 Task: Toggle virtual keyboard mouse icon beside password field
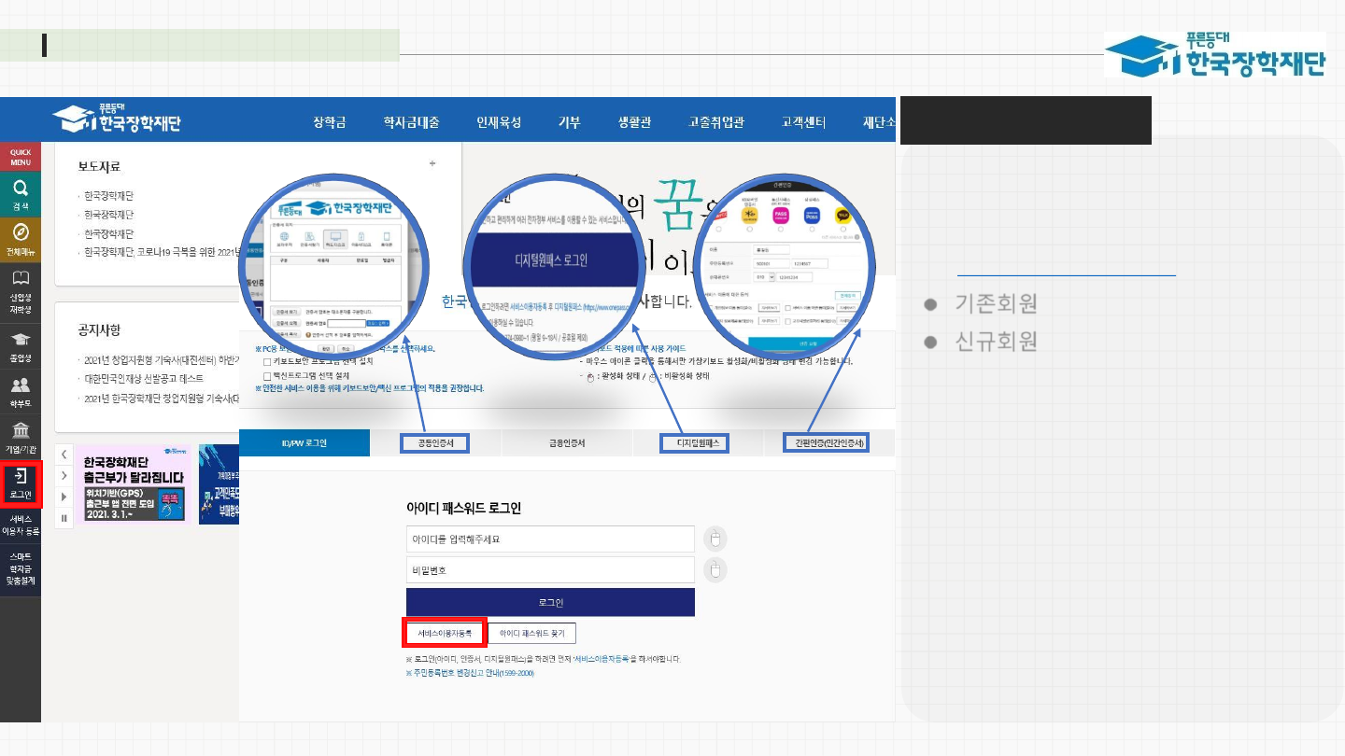tap(715, 569)
